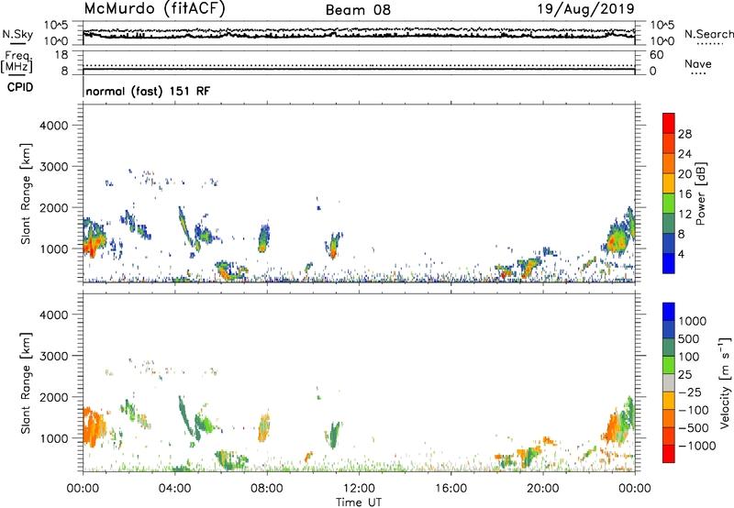Click the 'Nave' legend label
The image size is (734, 508).
[x=698, y=64]
